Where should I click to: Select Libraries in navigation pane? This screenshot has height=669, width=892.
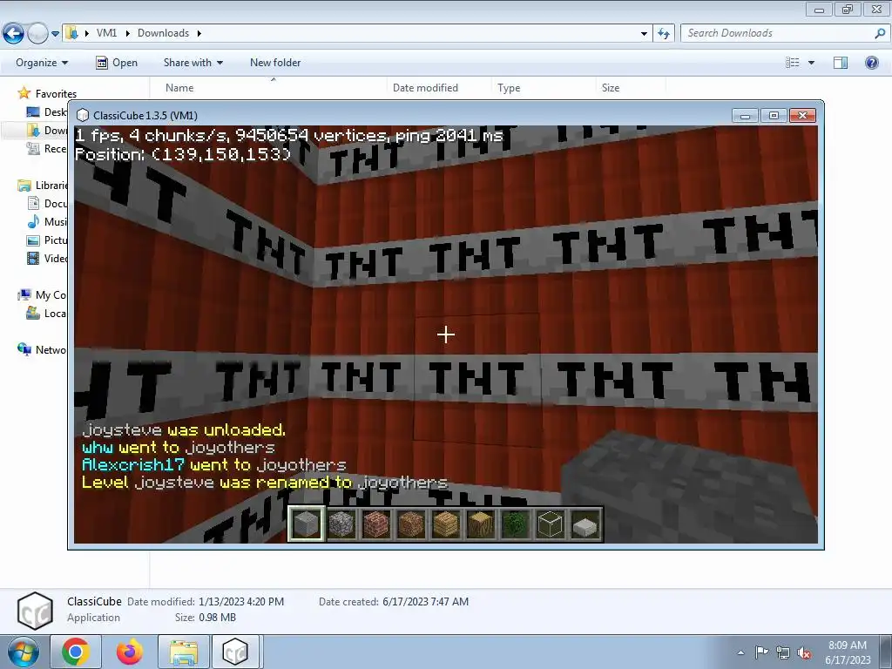tap(43, 186)
